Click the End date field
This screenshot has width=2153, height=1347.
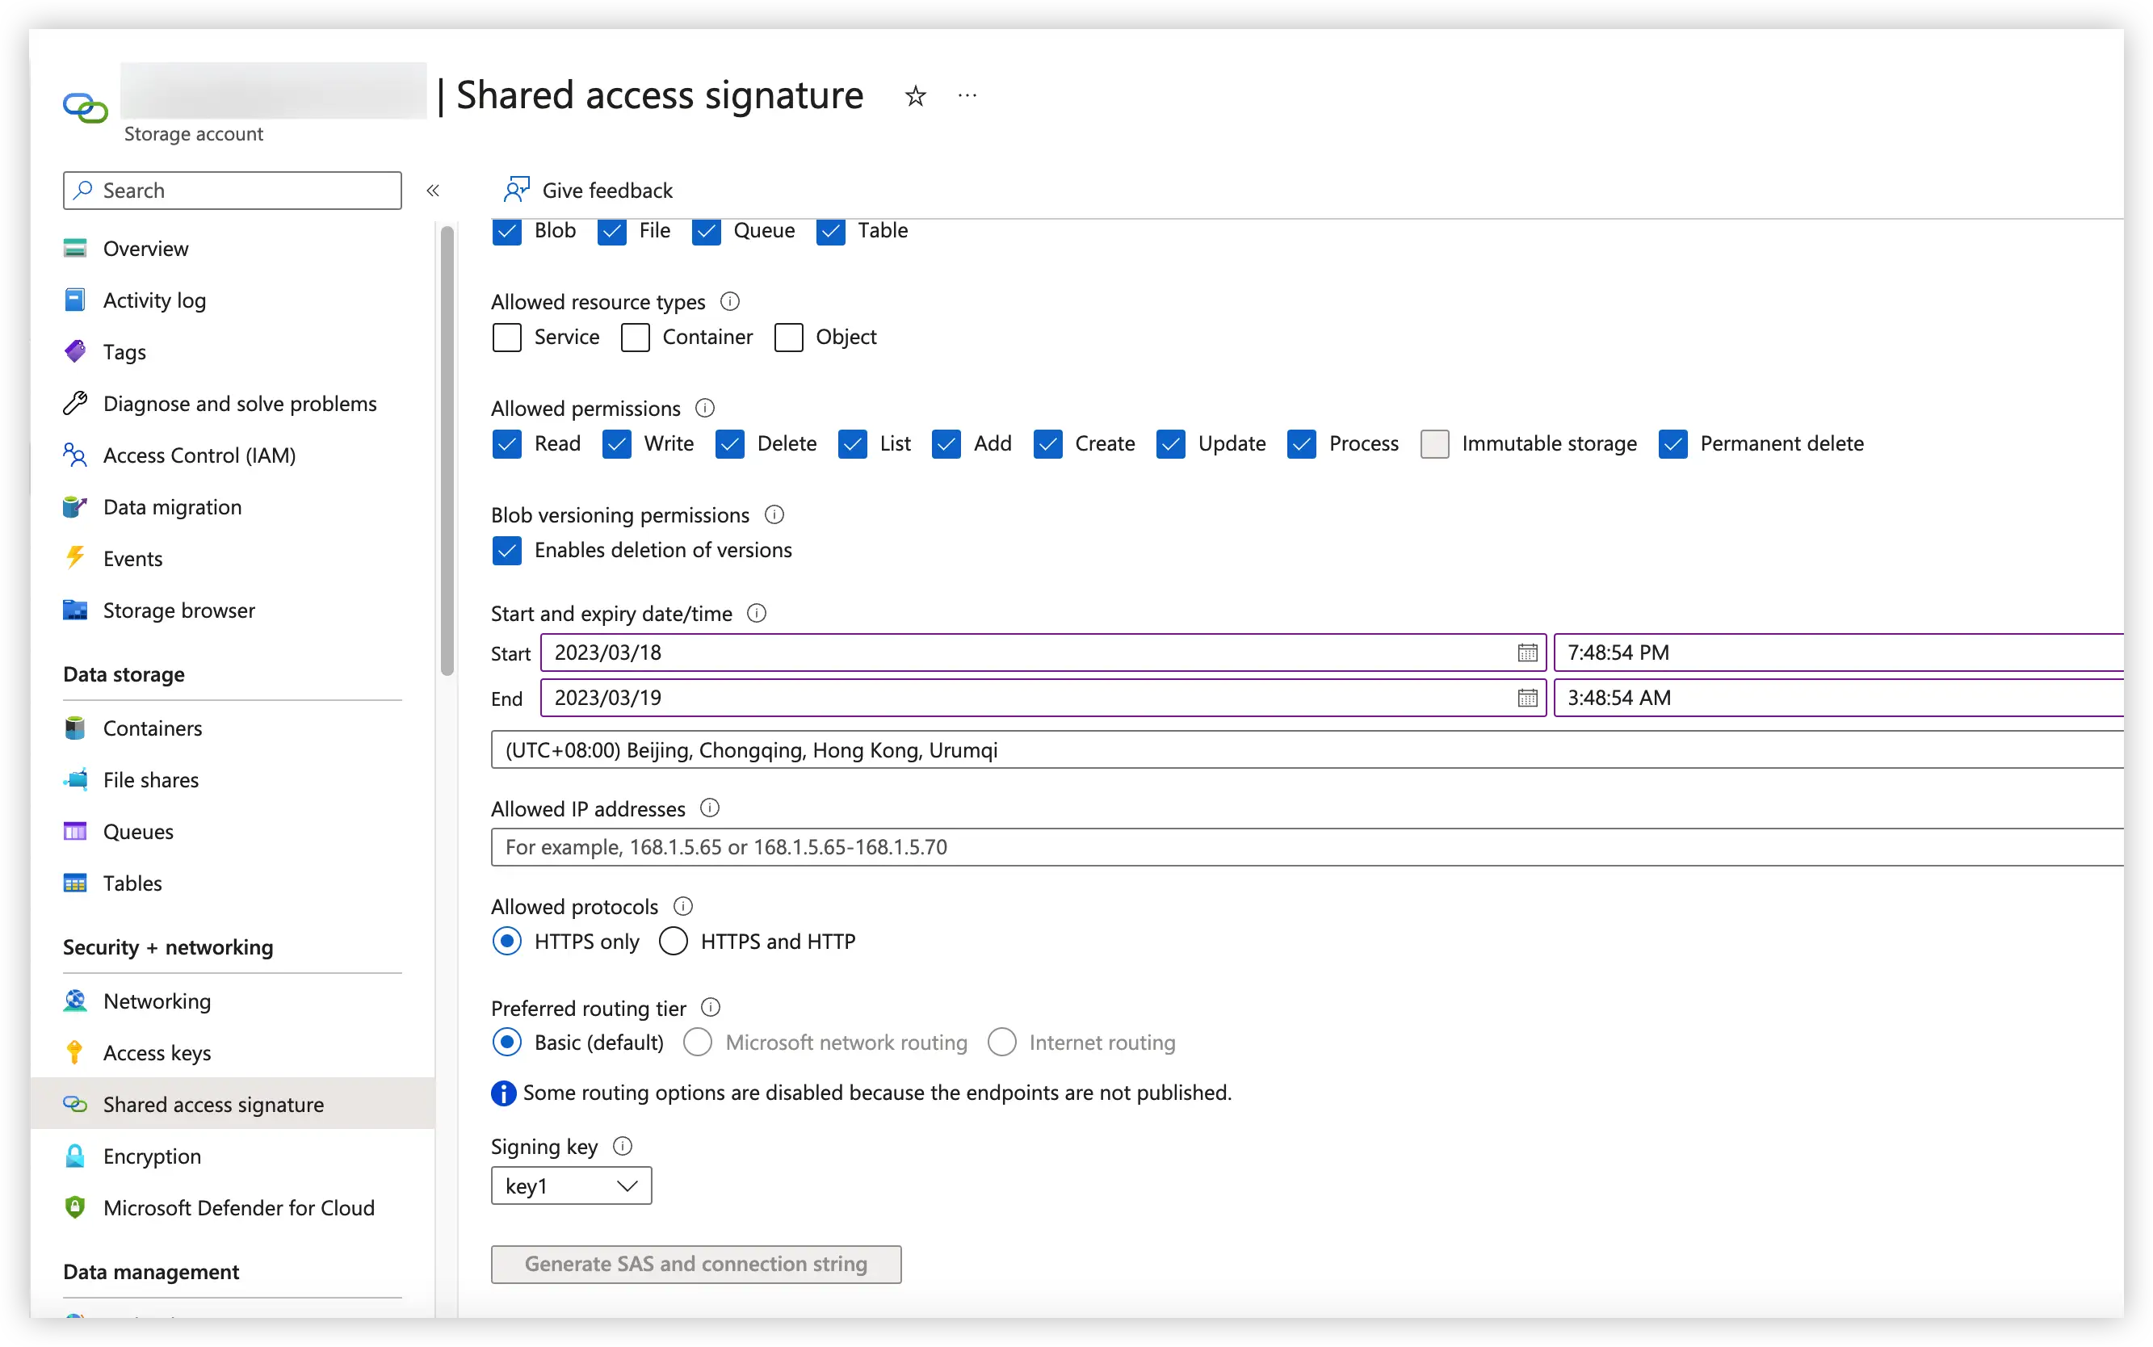pos(1043,698)
